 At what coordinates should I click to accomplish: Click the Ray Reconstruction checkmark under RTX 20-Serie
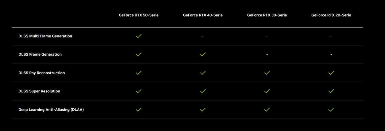tap(331, 73)
